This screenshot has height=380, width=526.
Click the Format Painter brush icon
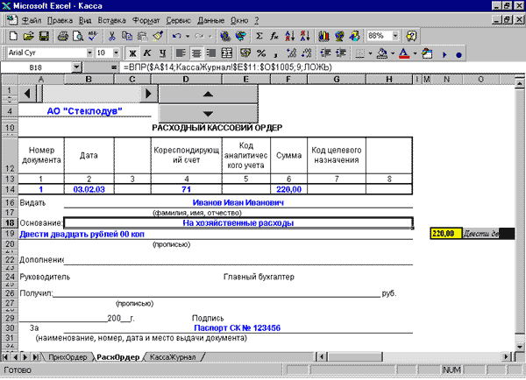[x=158, y=36]
